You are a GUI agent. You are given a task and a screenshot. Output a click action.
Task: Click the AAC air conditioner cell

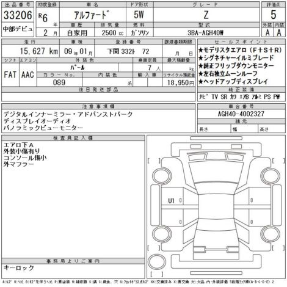pos(27,74)
